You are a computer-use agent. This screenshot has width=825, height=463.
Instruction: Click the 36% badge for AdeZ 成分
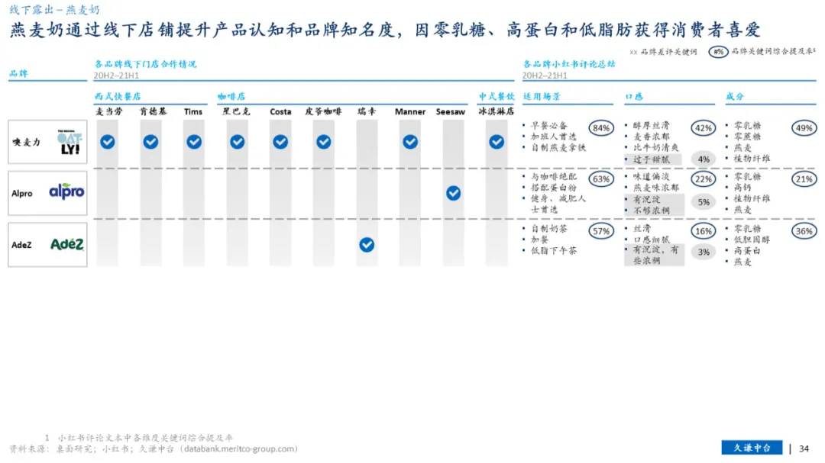[x=804, y=231]
